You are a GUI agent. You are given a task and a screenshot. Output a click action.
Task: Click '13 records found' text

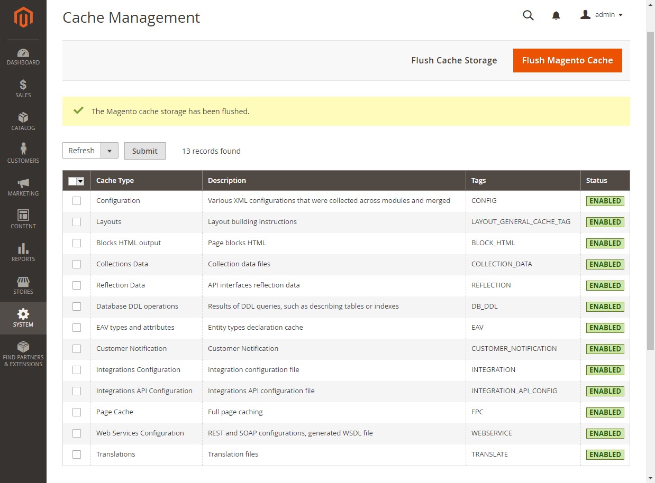pos(211,151)
